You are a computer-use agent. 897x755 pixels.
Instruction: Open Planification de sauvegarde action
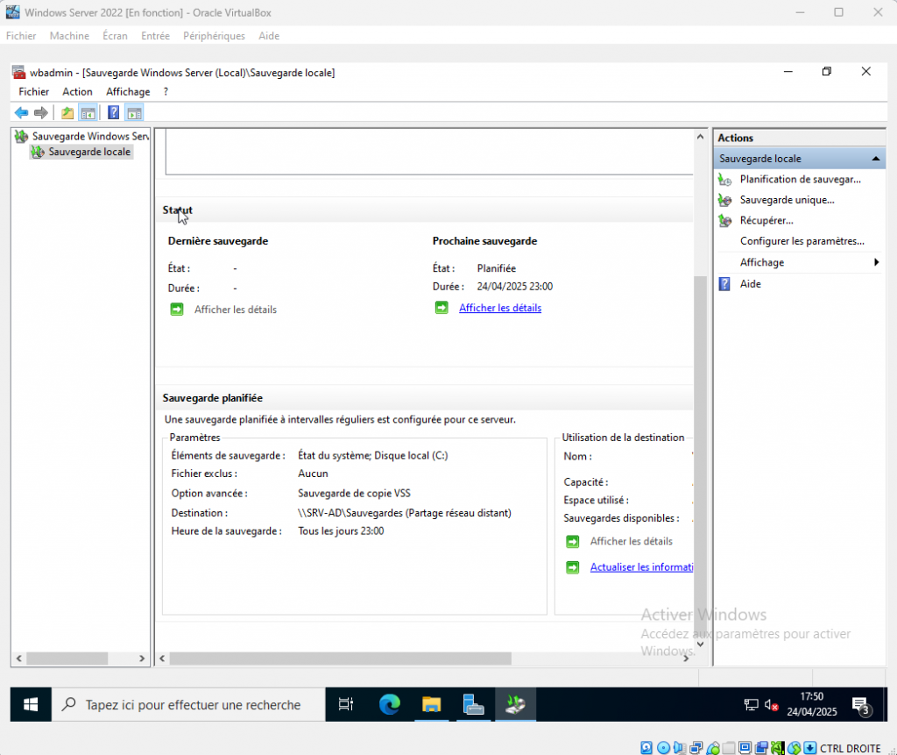pyautogui.click(x=800, y=179)
